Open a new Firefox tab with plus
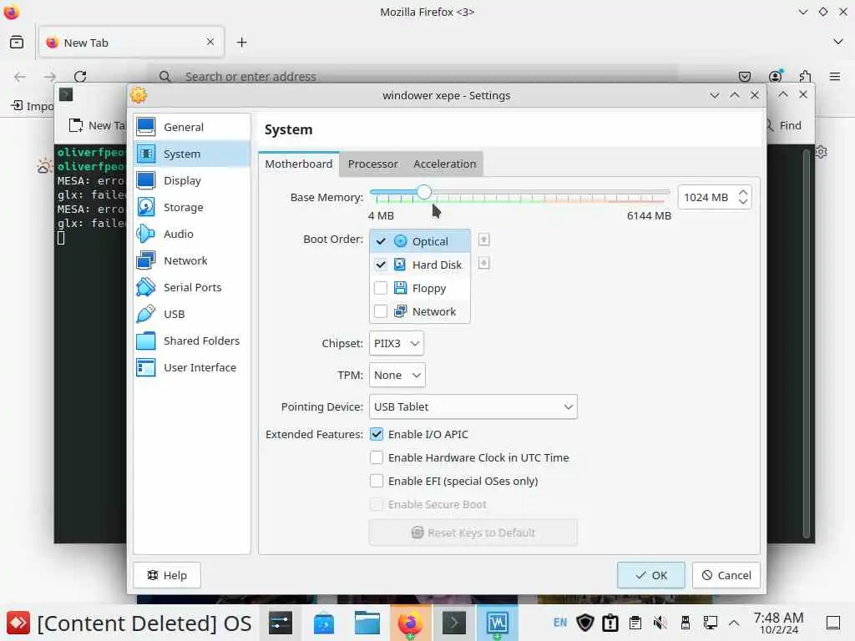855x641 pixels. pos(242,42)
